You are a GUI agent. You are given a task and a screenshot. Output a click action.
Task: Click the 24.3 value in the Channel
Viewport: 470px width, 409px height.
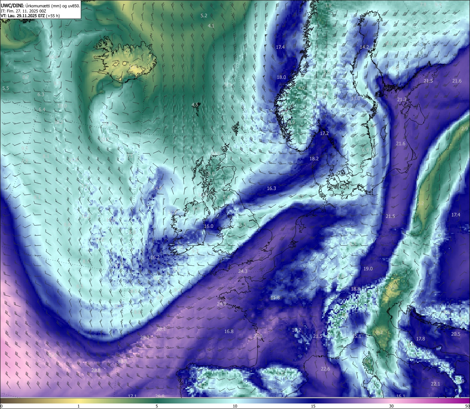243,271
